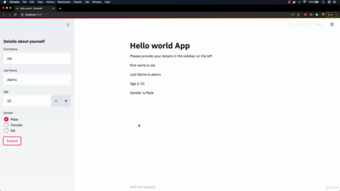Open the View menu
The height and width of the screenshot is (191, 340).
(x=40, y=2)
